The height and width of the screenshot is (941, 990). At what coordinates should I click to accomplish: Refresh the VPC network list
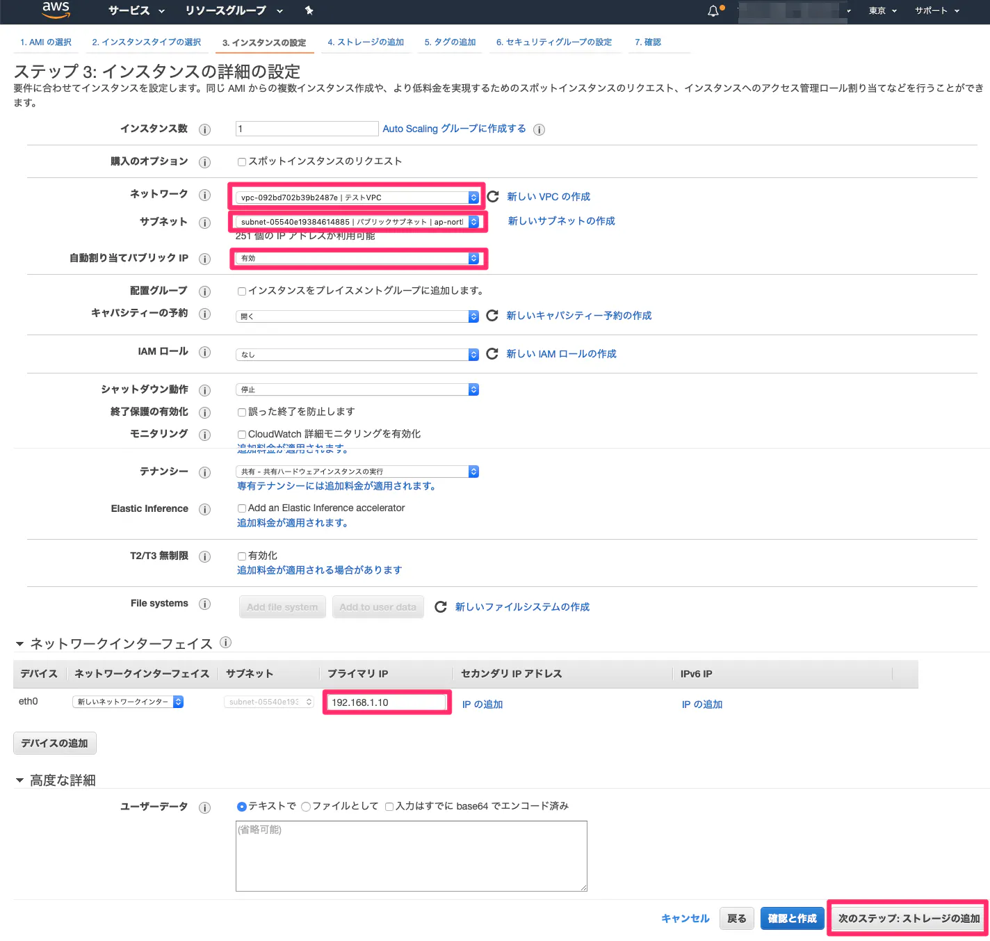point(492,197)
